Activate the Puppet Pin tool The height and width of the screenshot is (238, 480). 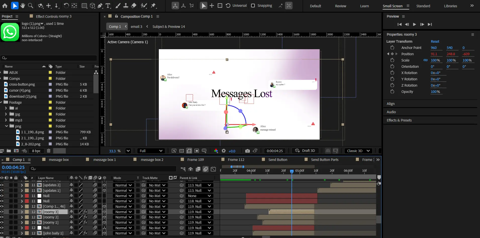coord(153,6)
